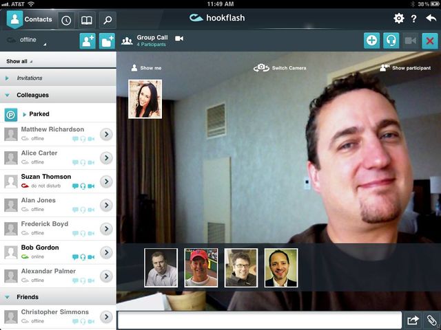Collapse the Colleagues group
This screenshot has height=330, width=441.
click(8, 95)
